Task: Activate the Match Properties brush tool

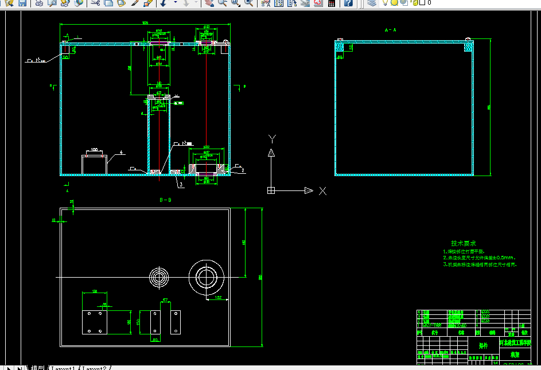Action: [x=135, y=3]
